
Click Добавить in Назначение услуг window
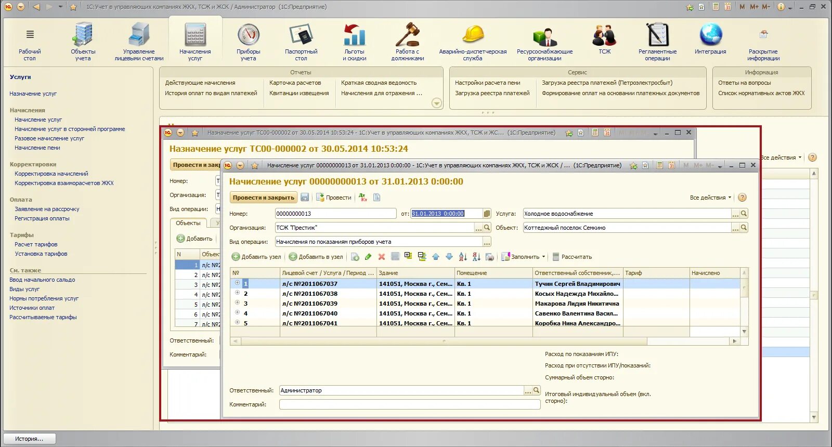pos(194,239)
